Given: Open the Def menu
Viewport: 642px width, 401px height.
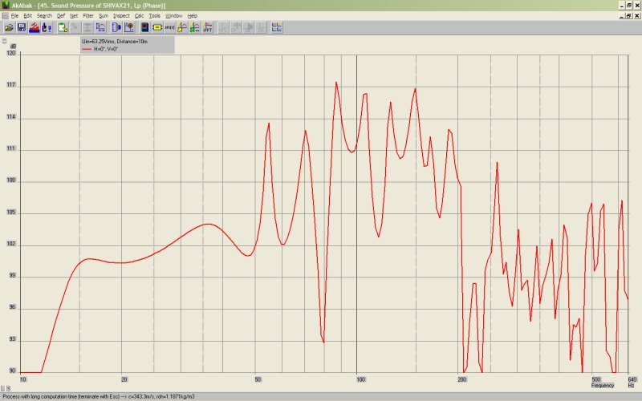Looking at the screenshot, I should tap(60, 15).
